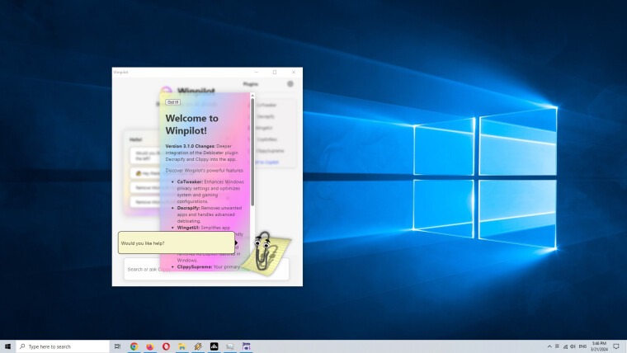Open File Explorer from the taskbar
The image size is (627, 353).
[182, 346]
